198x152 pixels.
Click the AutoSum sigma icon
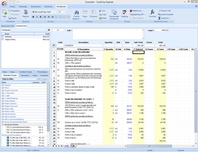pyautogui.click(x=159, y=18)
